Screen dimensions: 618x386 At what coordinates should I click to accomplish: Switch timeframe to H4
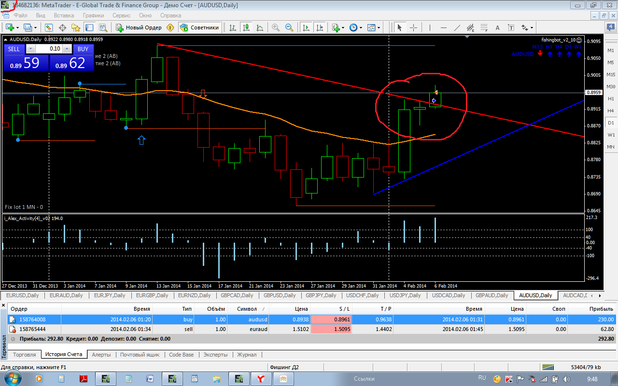(x=611, y=111)
